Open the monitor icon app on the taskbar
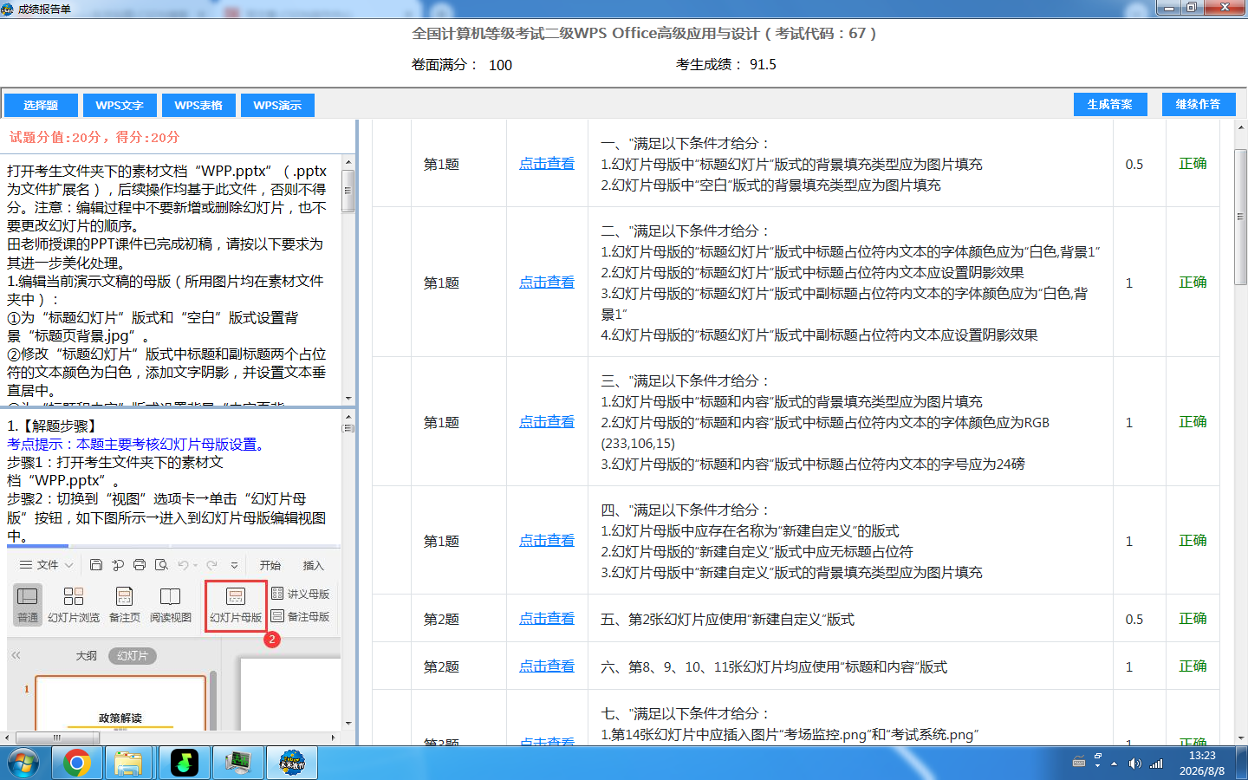1248x780 pixels. pyautogui.click(x=237, y=764)
